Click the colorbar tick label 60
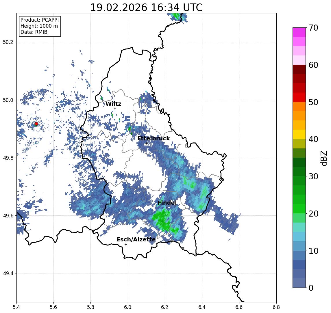 point(313,65)
